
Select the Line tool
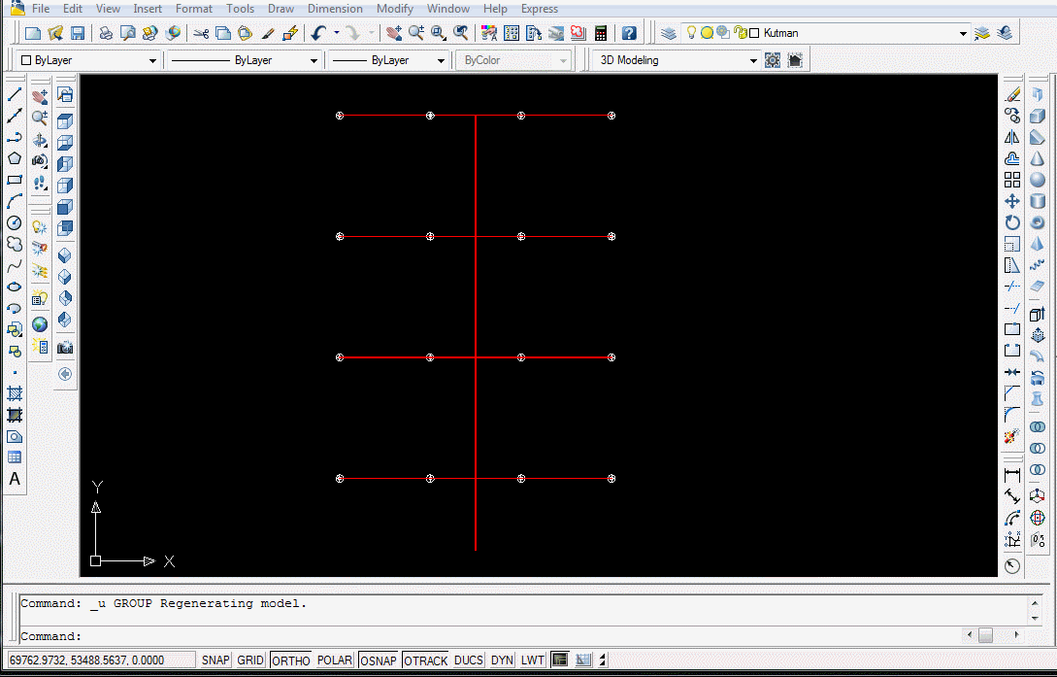tap(14, 94)
